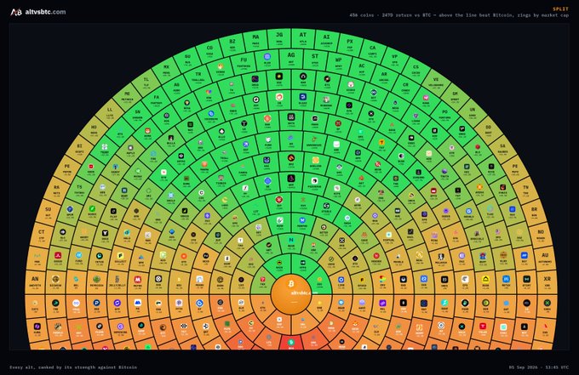Click the '486 coins' subtitle at the top
This screenshot has width=579, height=375.
459,15
